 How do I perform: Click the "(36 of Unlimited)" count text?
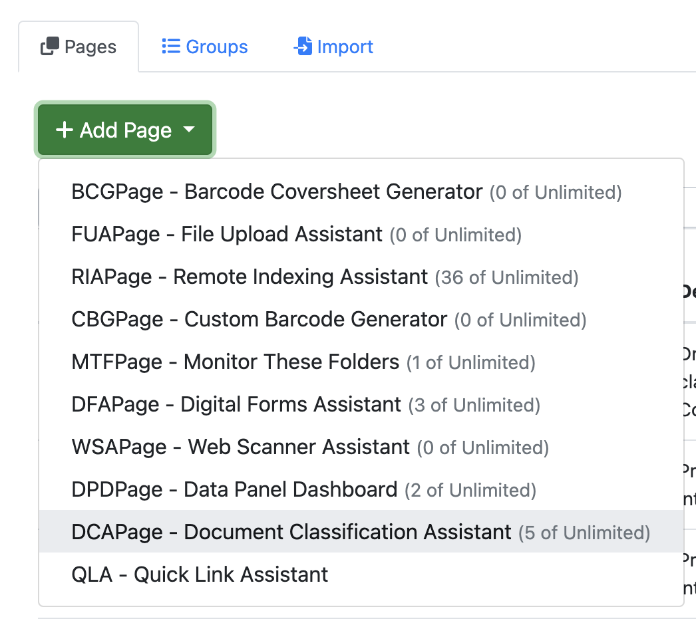(x=506, y=278)
